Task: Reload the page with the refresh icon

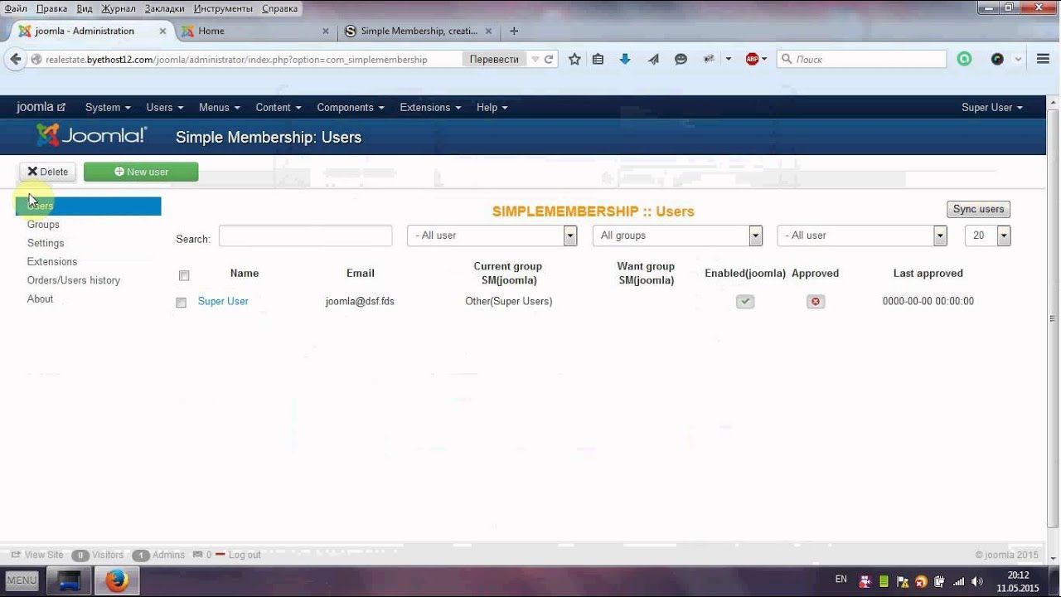Action: click(549, 60)
